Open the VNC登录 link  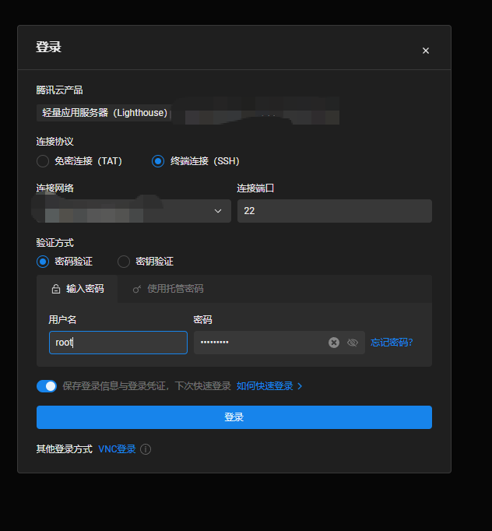tap(117, 449)
